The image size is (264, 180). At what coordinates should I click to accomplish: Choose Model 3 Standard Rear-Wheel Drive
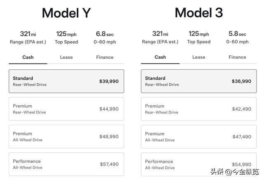coord(198,81)
